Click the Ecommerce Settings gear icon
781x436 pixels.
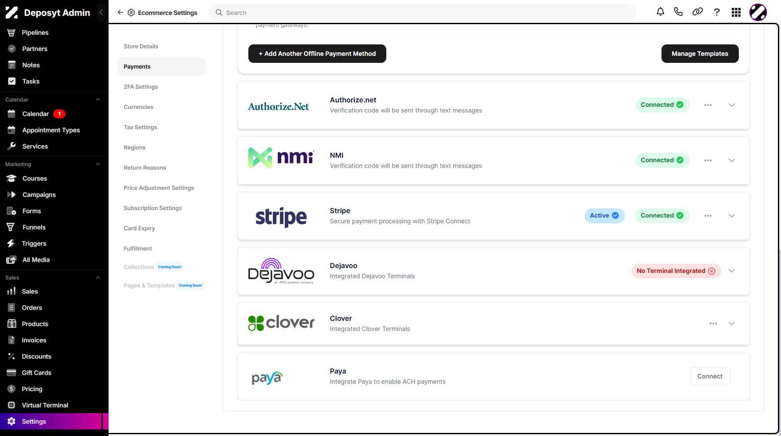[x=131, y=13]
